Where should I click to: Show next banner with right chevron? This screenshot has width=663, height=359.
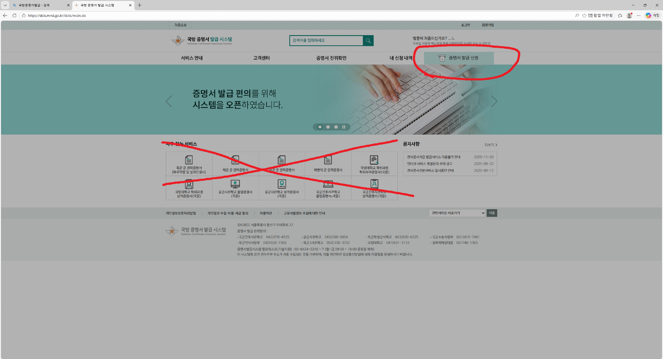click(x=494, y=101)
